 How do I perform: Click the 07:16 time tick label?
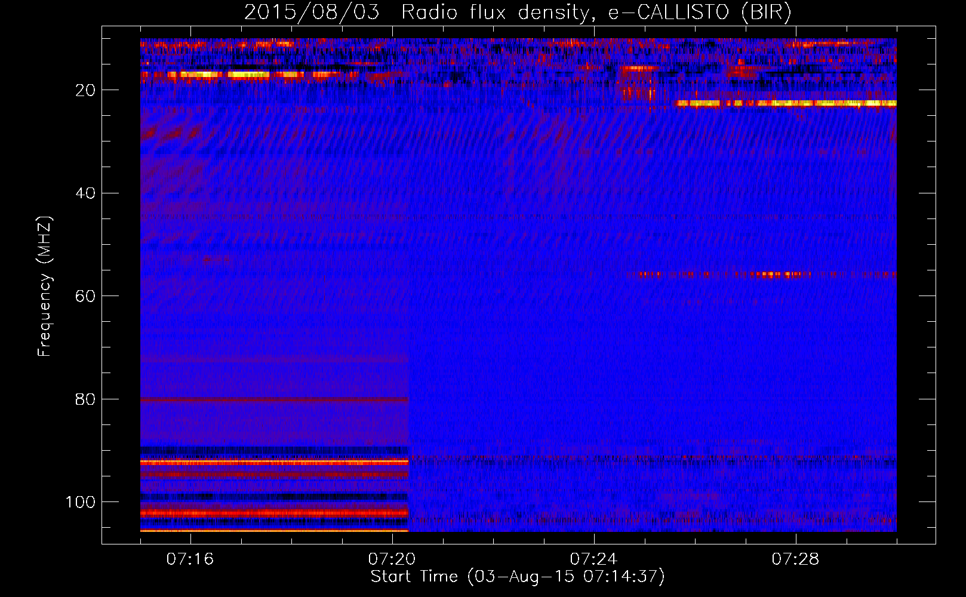[x=190, y=559]
